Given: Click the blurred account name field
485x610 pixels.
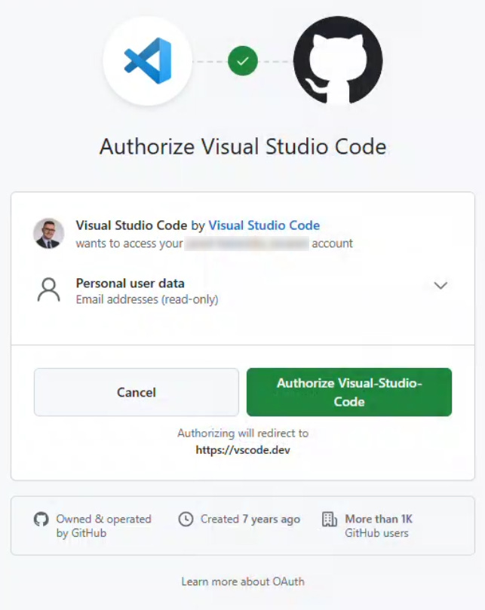Looking at the screenshot, I should pos(247,244).
